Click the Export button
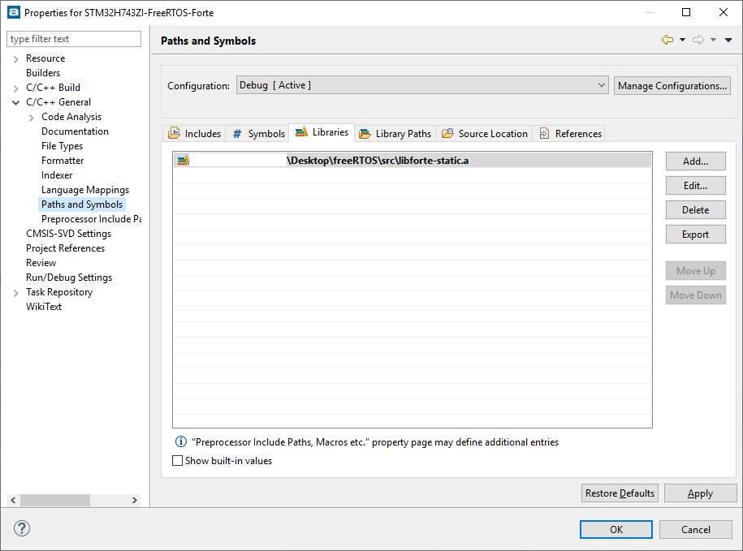 click(x=695, y=235)
